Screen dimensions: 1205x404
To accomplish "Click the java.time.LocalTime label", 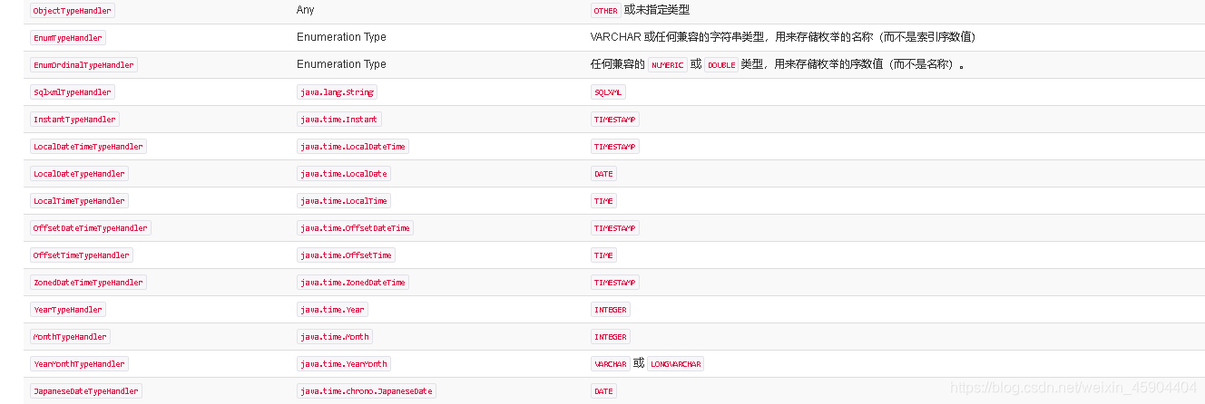I will pyautogui.click(x=344, y=201).
